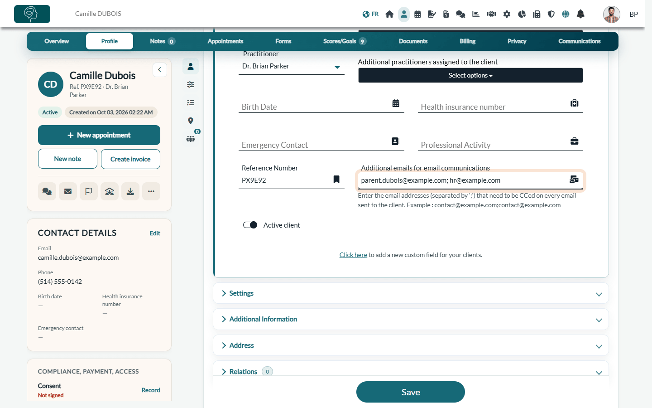Screen dimensions: 652x408
Task: Click Record next to Consent
Action: tap(151, 390)
